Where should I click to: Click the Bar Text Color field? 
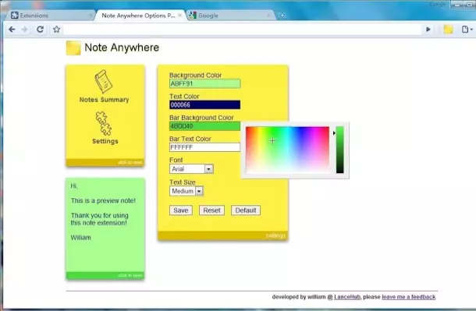coord(204,147)
